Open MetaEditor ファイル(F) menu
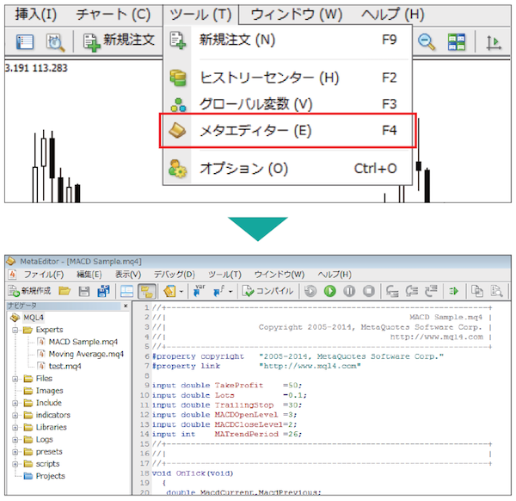The image size is (516, 501). pyautogui.click(x=44, y=274)
